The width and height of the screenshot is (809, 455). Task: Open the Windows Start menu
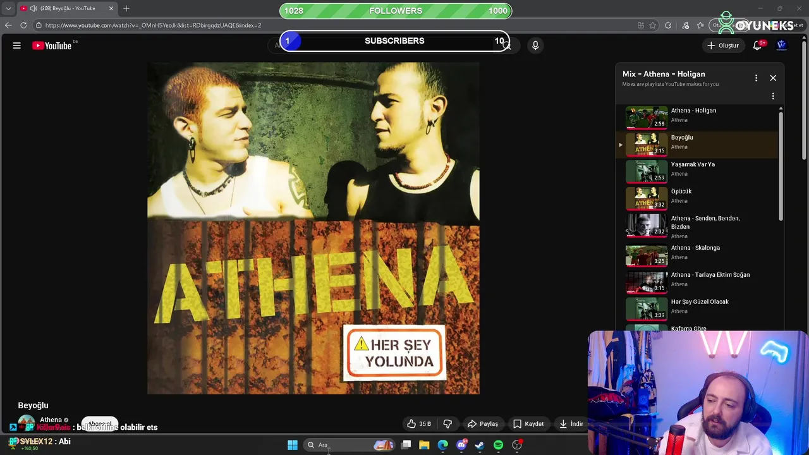293,445
